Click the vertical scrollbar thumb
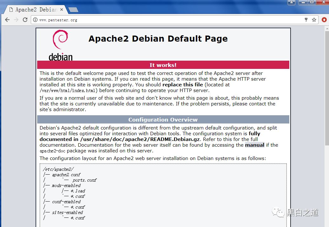Screen dimensions: 329x227 (327, 88)
